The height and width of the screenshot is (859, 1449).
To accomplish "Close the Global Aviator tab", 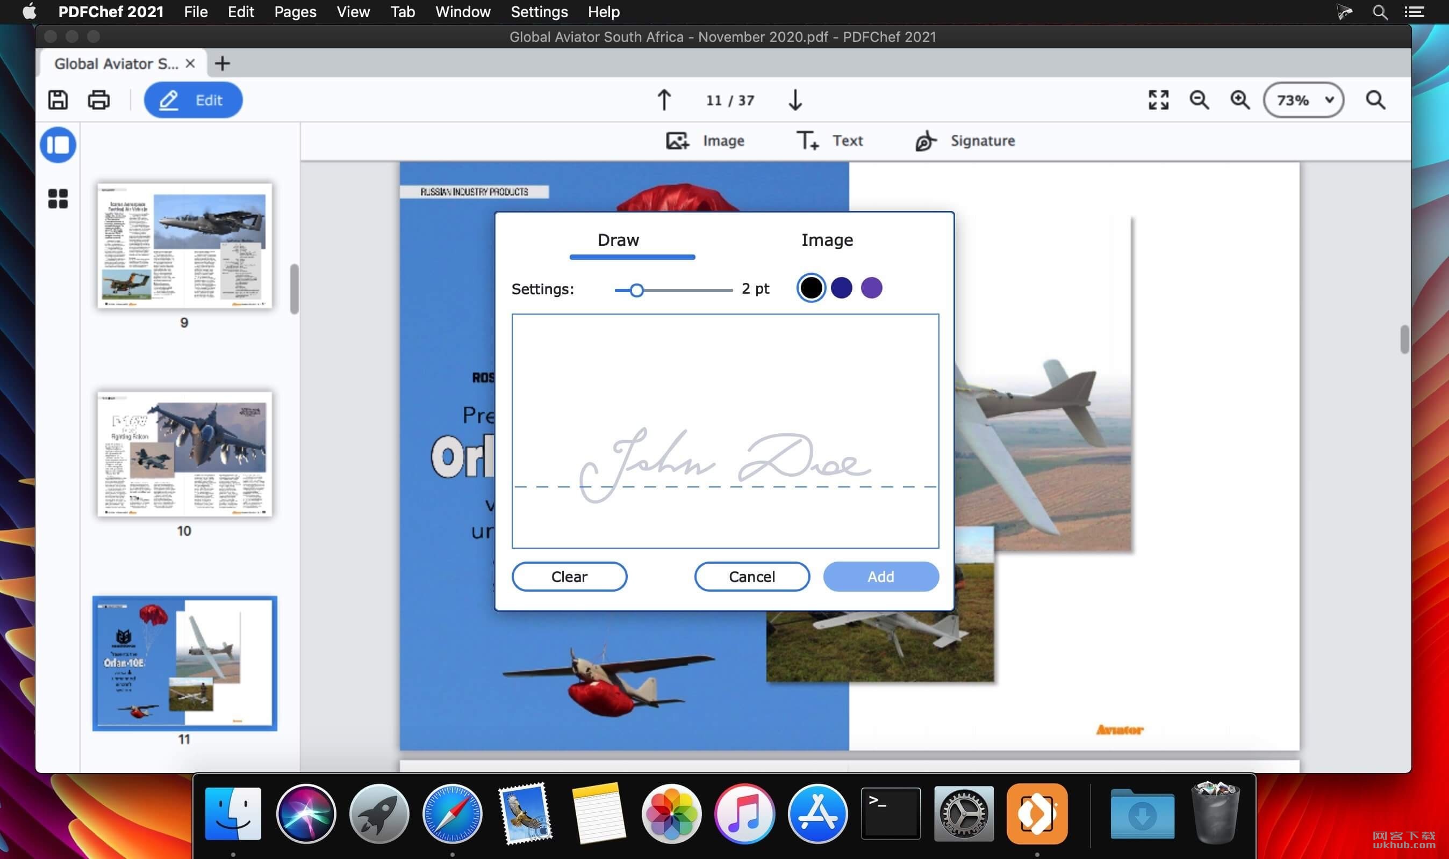I will click(x=190, y=63).
